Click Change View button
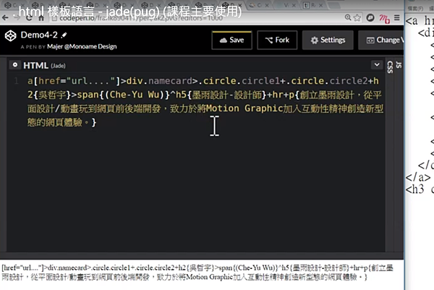The width and height of the screenshot is (434, 290). point(381,40)
